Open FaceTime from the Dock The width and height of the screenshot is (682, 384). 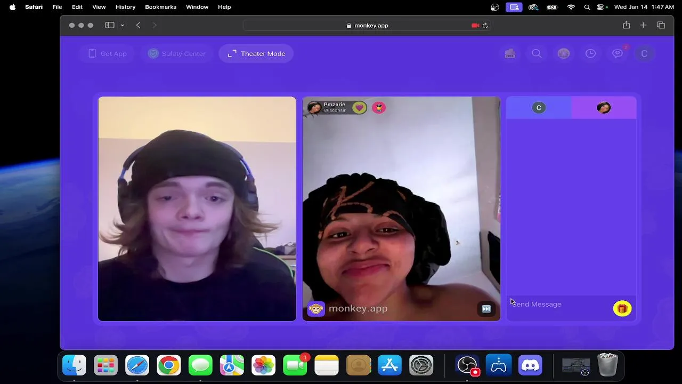[295, 365]
